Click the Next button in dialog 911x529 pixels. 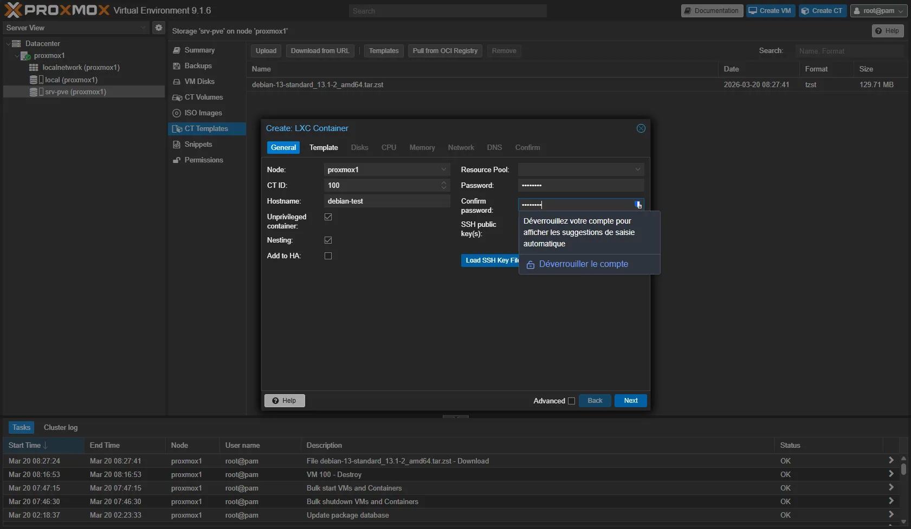[630, 401]
